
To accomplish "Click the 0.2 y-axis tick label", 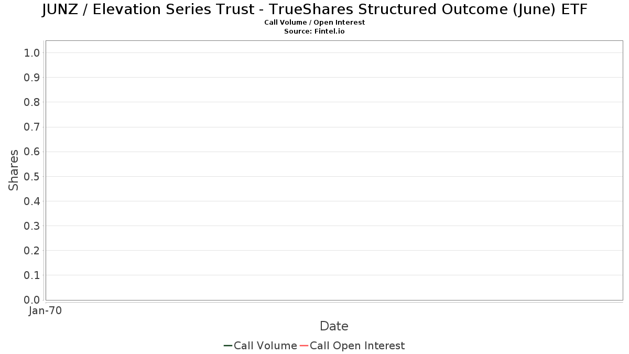I will click(x=32, y=251).
